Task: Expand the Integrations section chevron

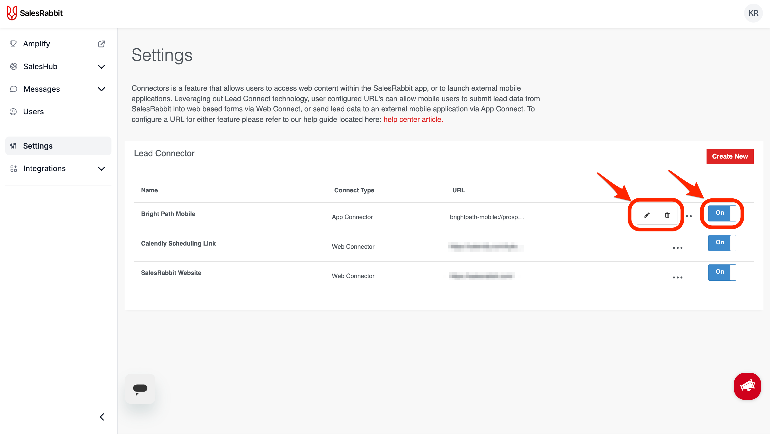Action: click(x=102, y=169)
